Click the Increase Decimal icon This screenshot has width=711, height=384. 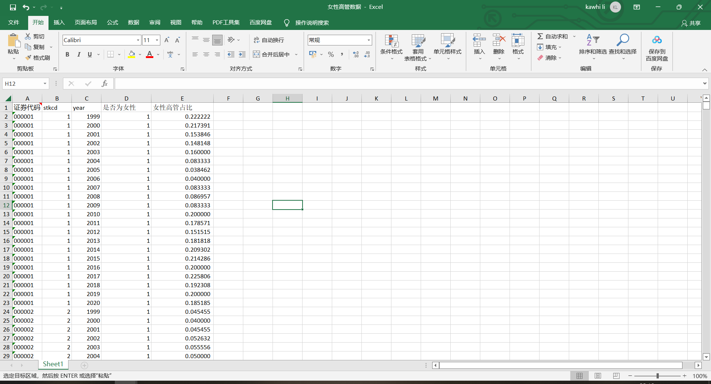pyautogui.click(x=356, y=54)
